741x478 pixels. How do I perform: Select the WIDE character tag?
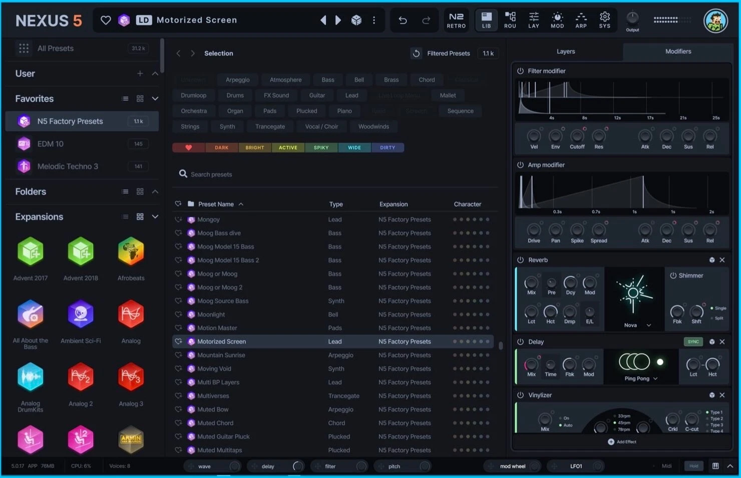click(x=354, y=148)
